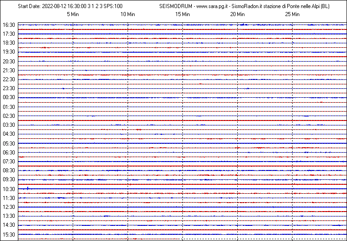The width and height of the screenshot is (347, 241).
Task: Click the 12:30 time label
Action: click(9, 207)
